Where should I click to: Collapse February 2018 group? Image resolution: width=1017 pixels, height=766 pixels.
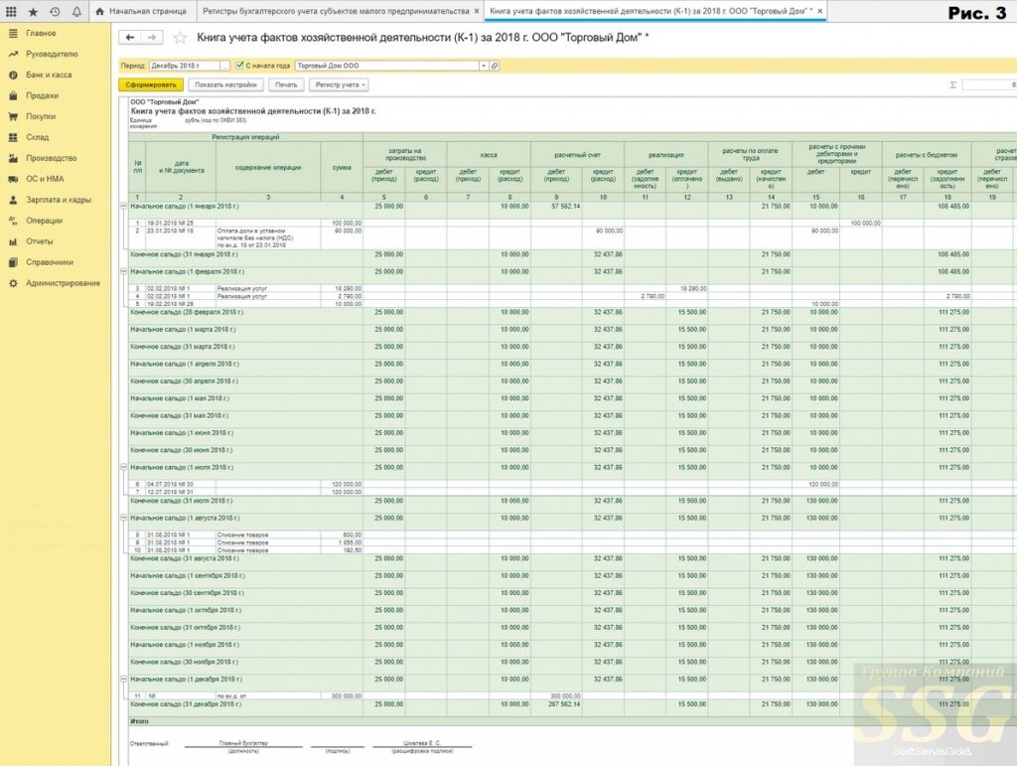123,272
